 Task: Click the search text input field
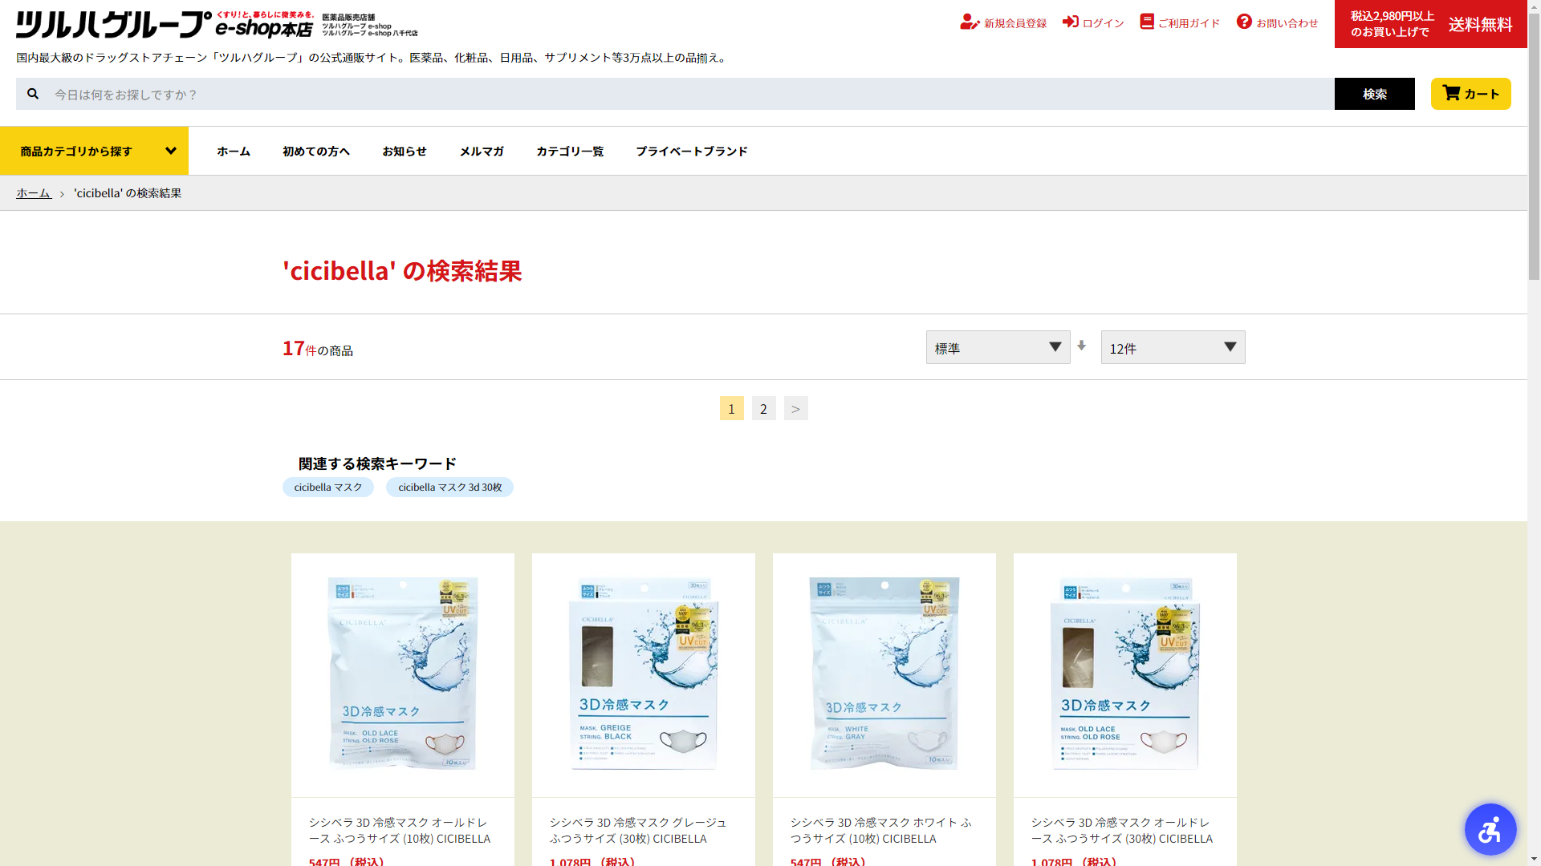pyautogui.click(x=690, y=94)
